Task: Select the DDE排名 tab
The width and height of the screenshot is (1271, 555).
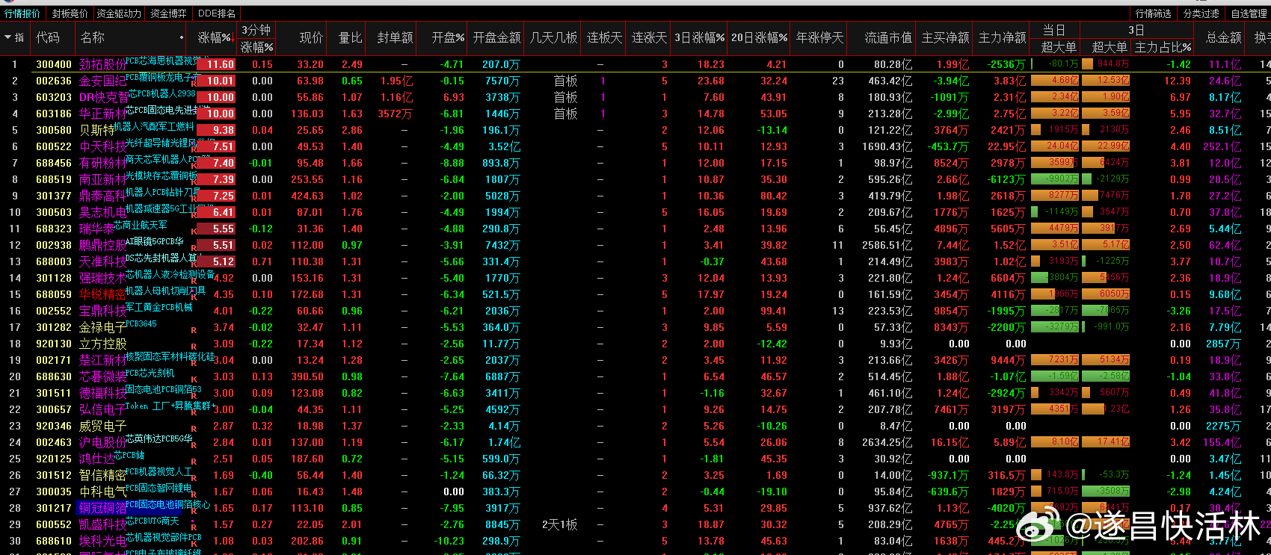Action: click(217, 13)
